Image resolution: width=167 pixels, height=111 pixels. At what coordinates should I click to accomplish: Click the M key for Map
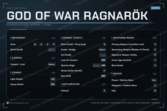coord(155,91)
